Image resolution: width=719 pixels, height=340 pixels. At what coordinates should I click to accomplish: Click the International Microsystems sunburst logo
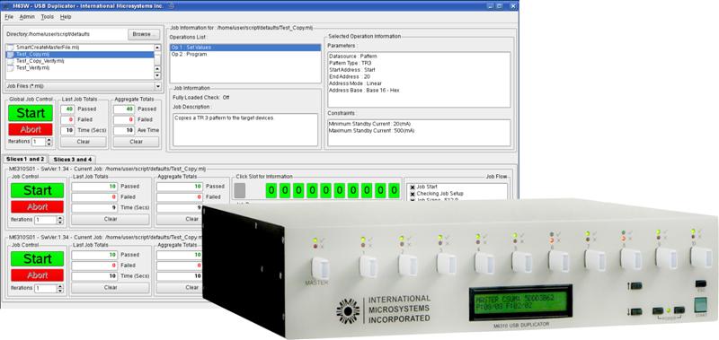point(347,311)
